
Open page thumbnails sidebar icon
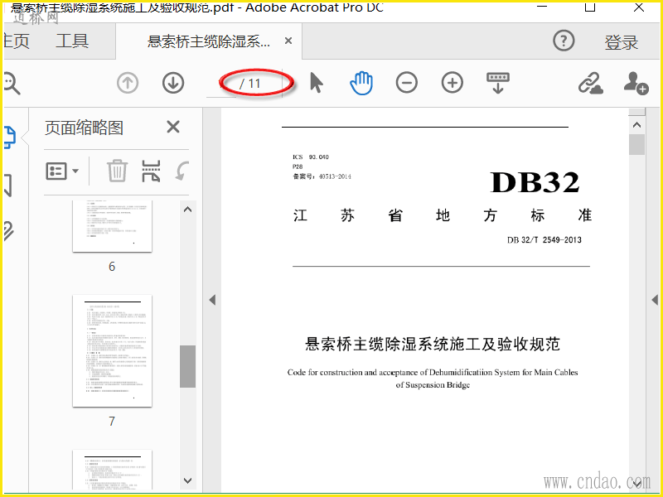point(9,138)
